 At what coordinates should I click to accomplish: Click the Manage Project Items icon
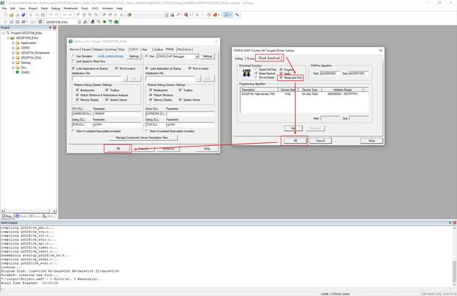(93, 21)
